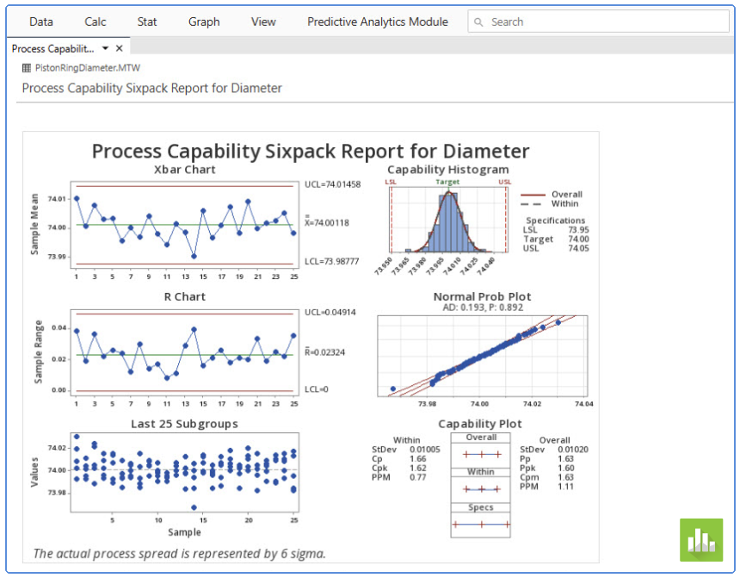Open the View menu

click(262, 22)
